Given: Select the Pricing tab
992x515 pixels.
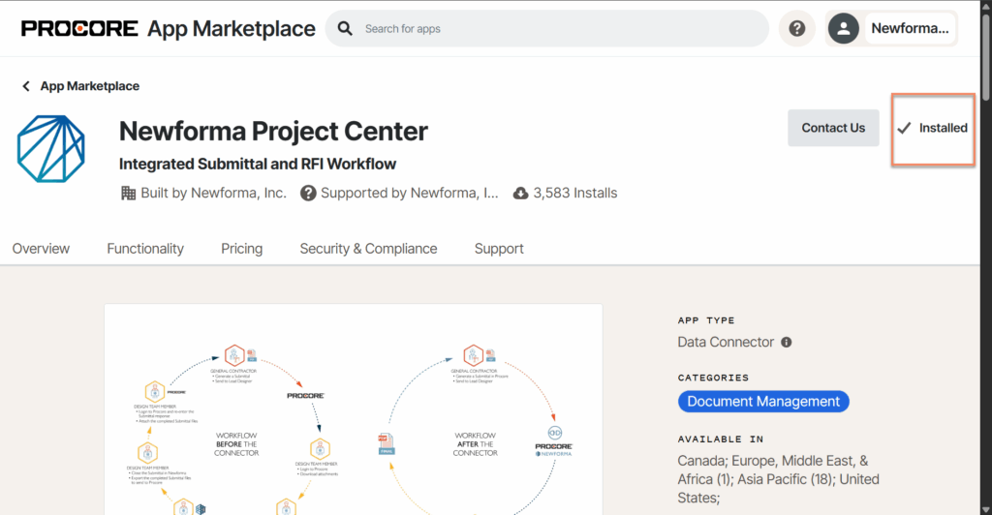Looking at the screenshot, I should tap(241, 249).
